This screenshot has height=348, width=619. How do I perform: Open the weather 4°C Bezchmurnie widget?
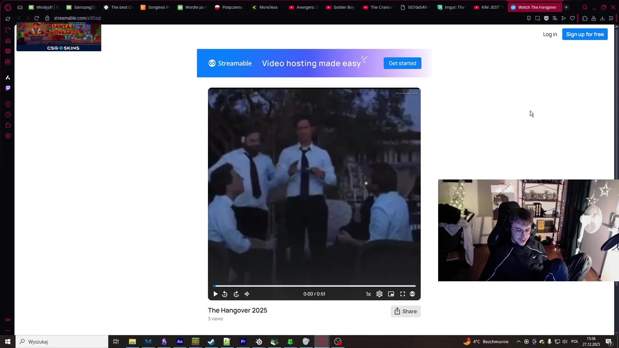[x=486, y=342]
